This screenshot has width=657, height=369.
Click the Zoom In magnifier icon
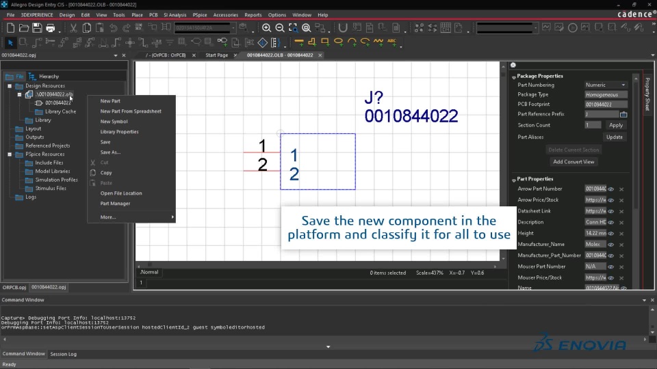[266, 28]
